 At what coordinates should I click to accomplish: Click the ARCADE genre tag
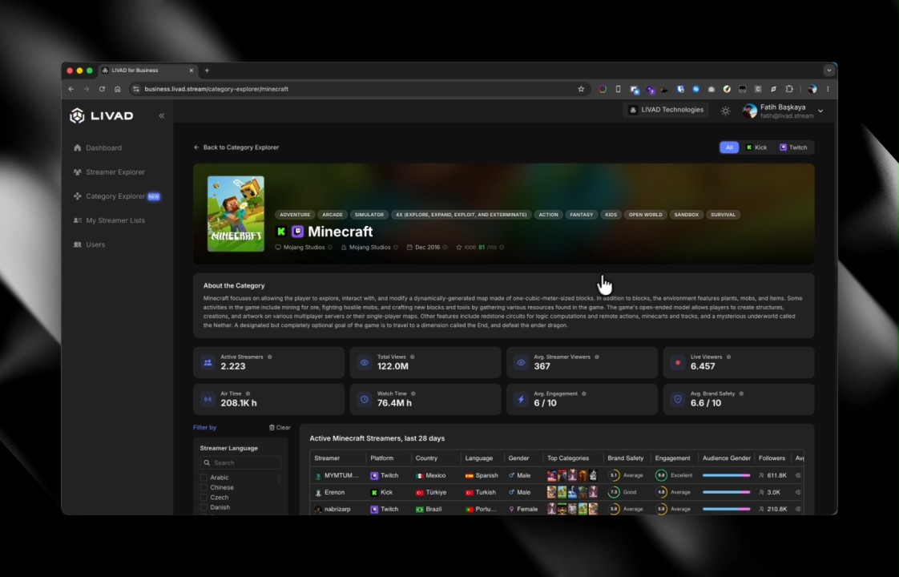(x=333, y=215)
